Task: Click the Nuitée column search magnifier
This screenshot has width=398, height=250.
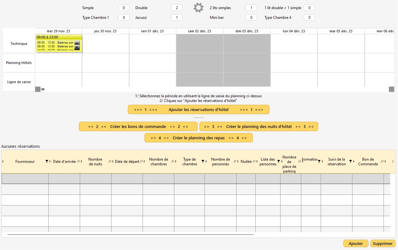Action: coord(254,162)
